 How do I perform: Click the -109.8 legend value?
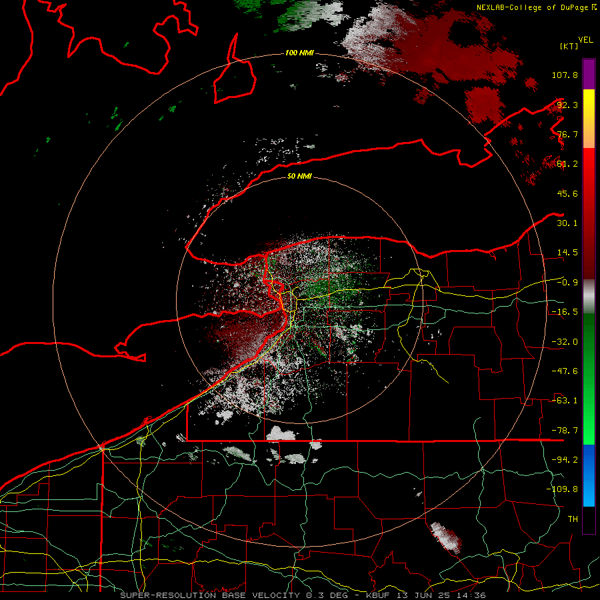pos(562,489)
